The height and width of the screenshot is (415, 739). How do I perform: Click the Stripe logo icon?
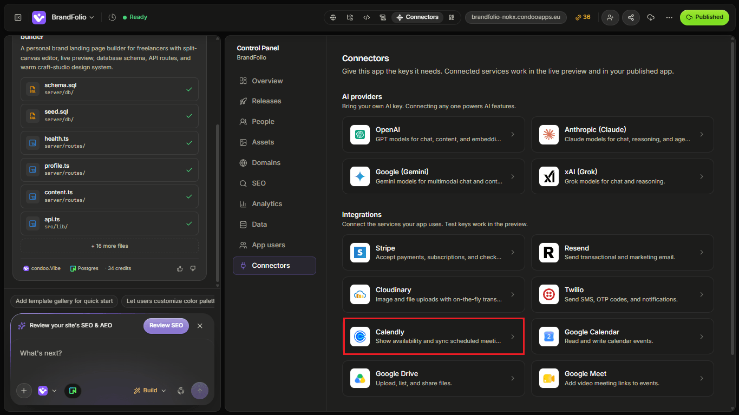point(360,252)
